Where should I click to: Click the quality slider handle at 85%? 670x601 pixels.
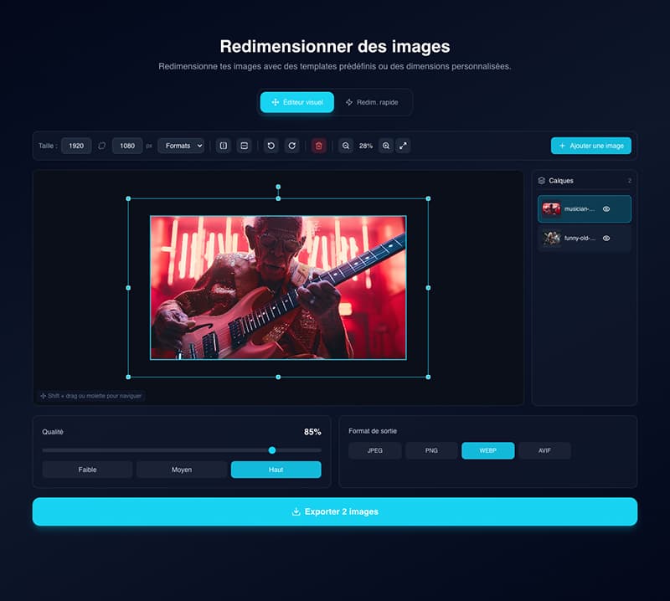[272, 450]
